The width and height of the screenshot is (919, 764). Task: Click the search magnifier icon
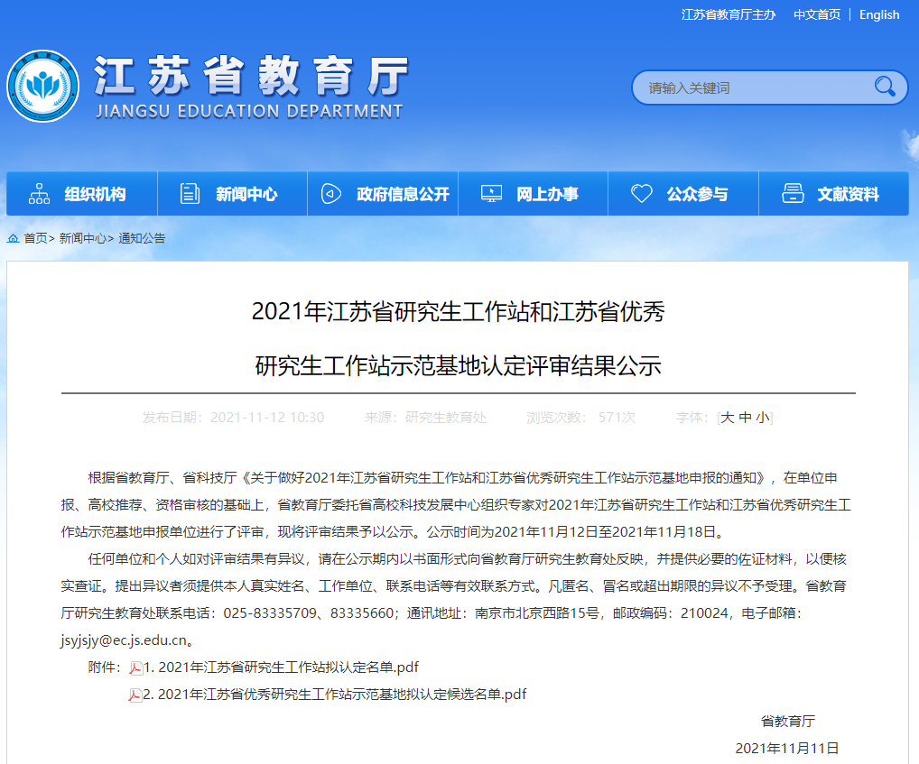884,87
